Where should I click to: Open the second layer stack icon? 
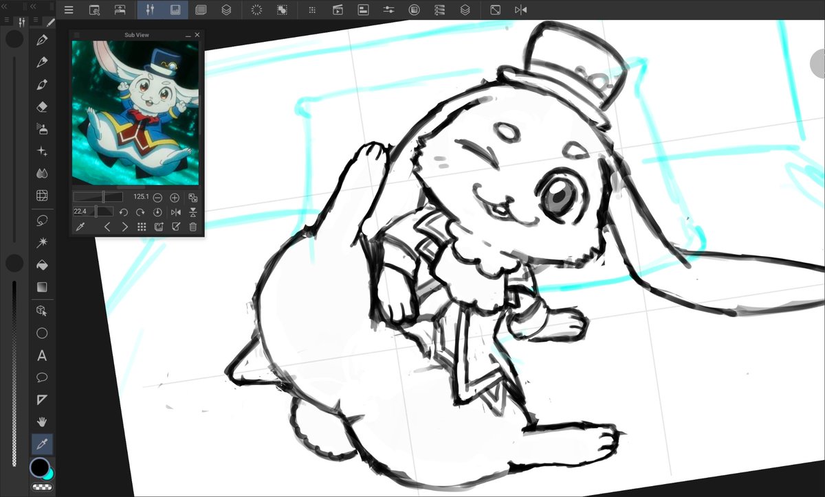(465, 10)
